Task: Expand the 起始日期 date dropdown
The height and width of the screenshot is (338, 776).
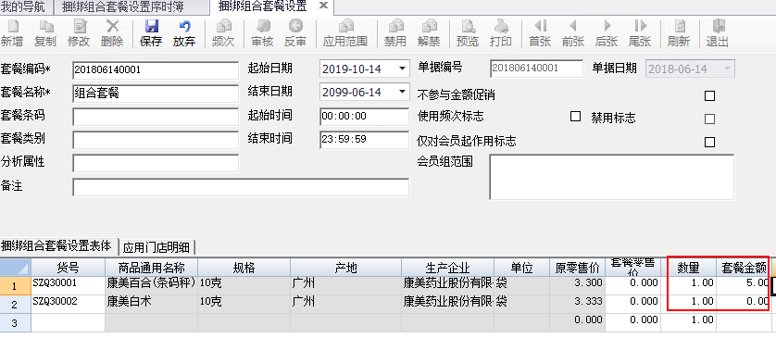Action: [401, 69]
